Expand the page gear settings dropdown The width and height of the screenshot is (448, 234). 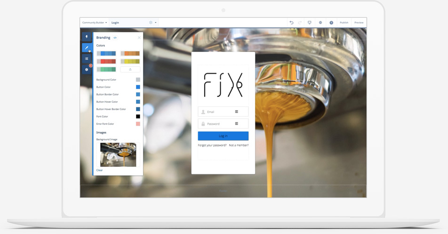point(152,23)
